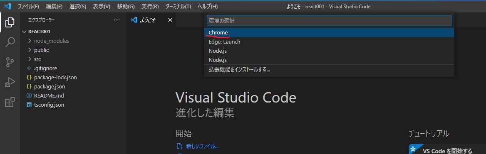Expand the src folder
This screenshot has height=154, width=486.
[x=30, y=59]
